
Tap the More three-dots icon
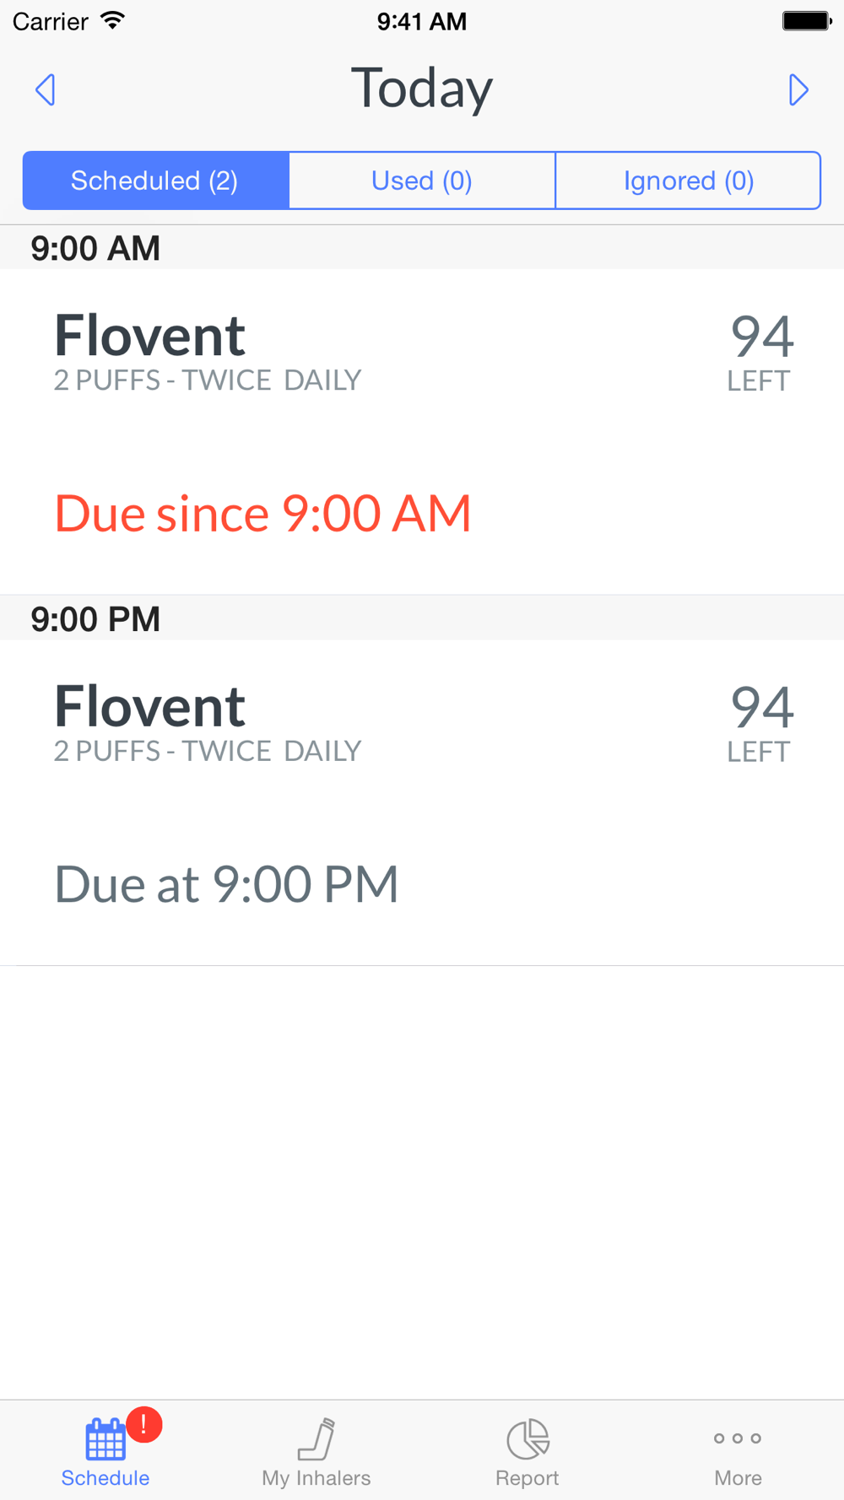point(738,1438)
